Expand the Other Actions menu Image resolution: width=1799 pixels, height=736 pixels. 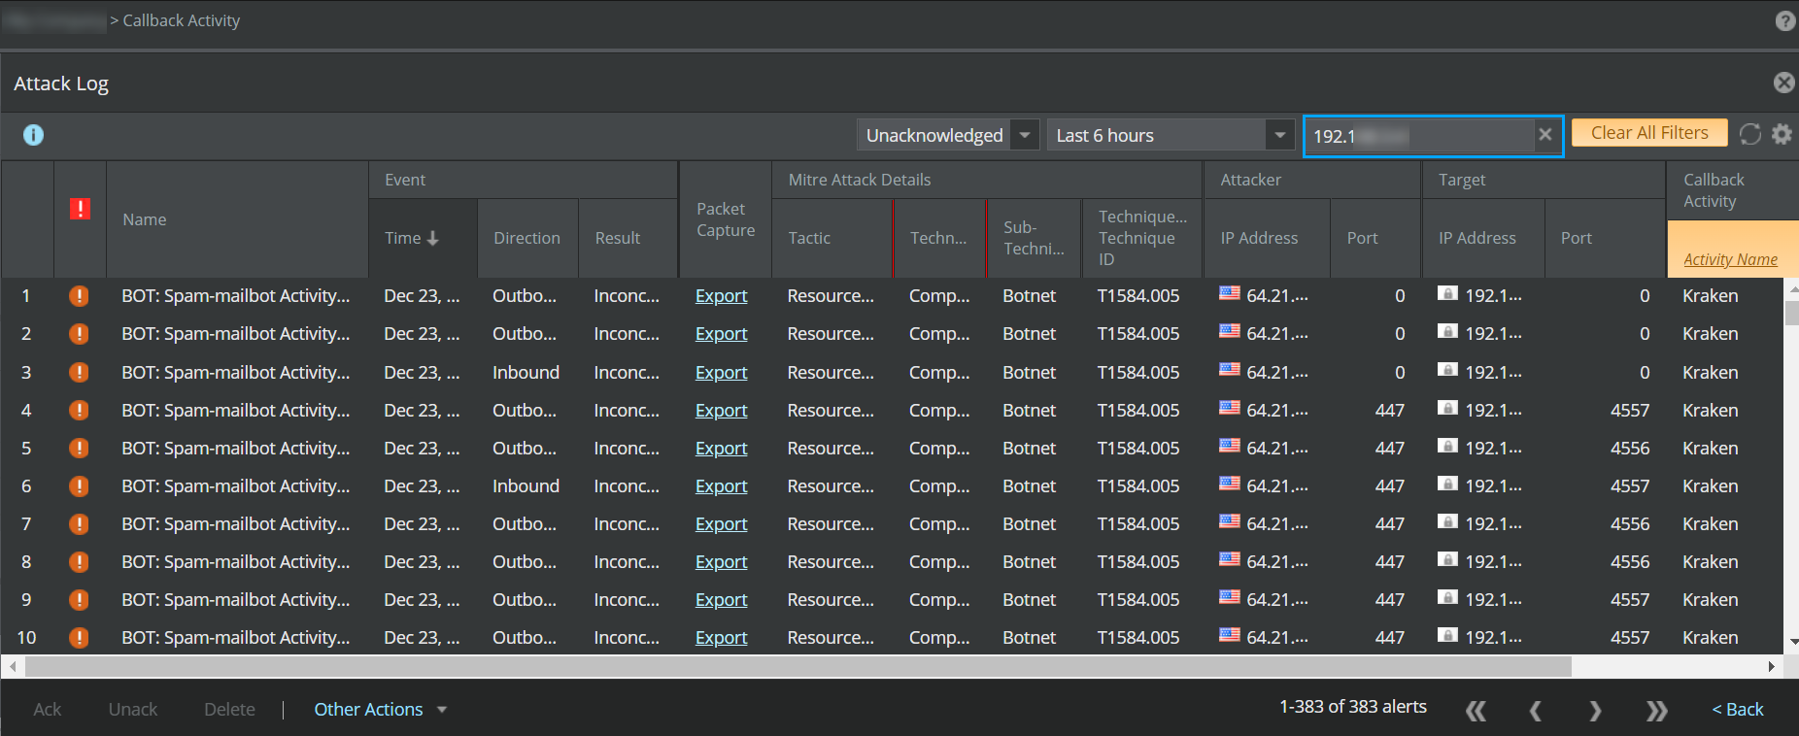[380, 710]
